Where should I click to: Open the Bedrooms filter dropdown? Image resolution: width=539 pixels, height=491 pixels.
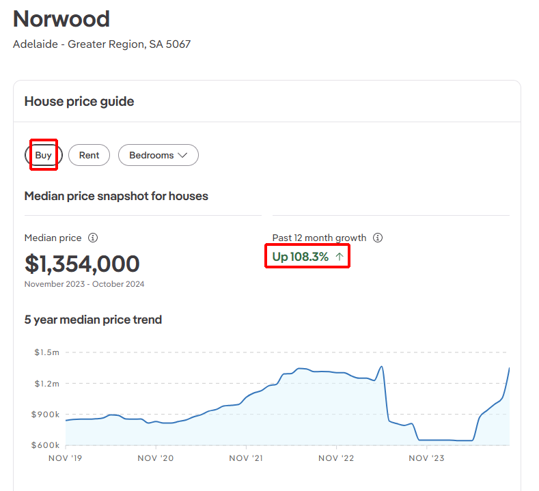coord(158,155)
